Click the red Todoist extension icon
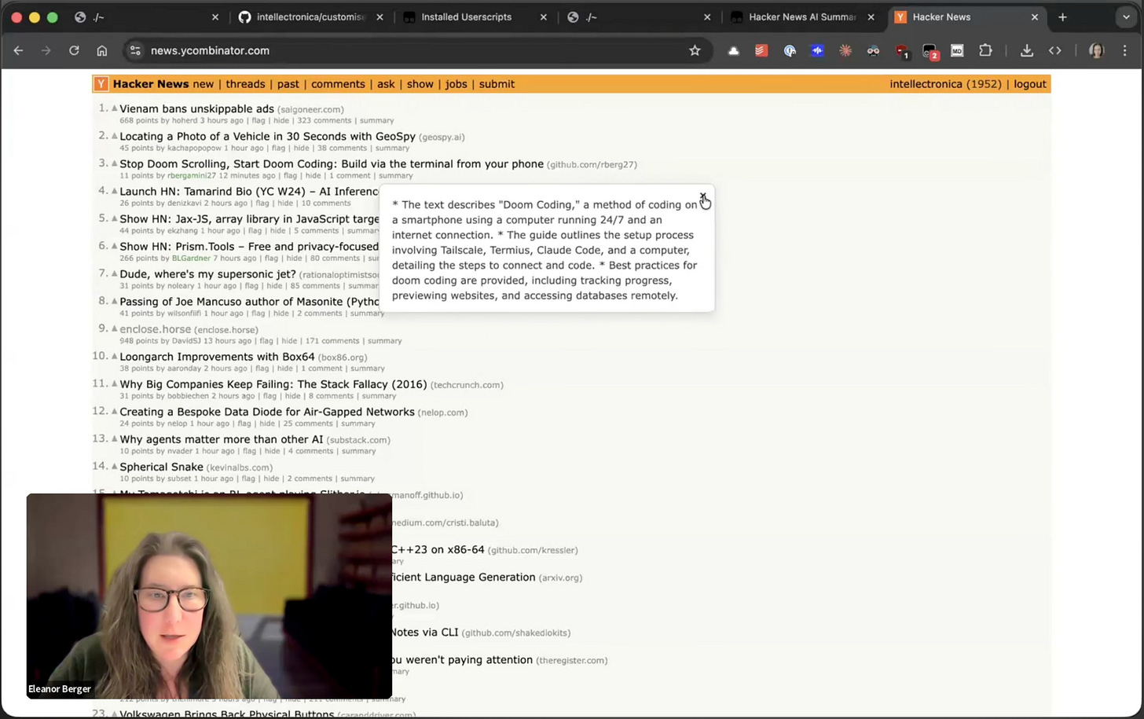This screenshot has width=1144, height=719. coord(761,50)
